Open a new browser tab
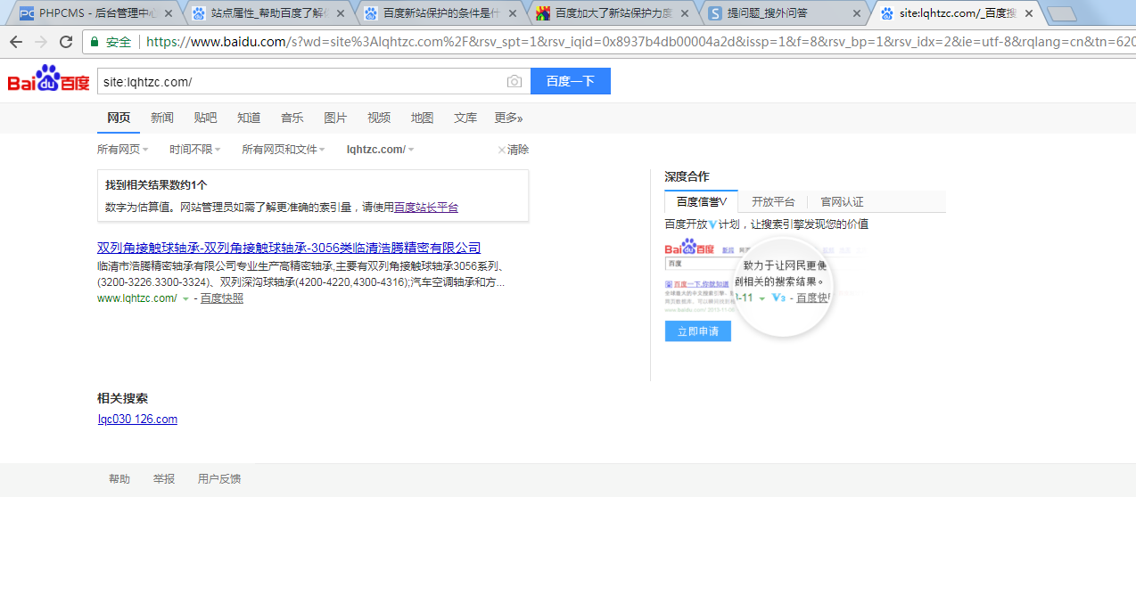 pos(1062,14)
